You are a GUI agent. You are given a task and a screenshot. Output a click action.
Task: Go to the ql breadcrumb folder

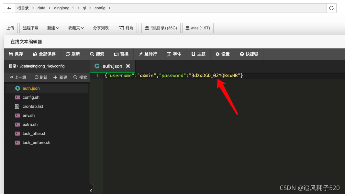(x=84, y=8)
